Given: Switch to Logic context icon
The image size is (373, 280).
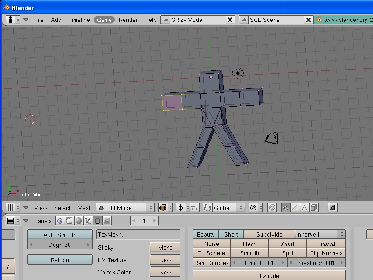Looking at the screenshot, I should [60, 221].
